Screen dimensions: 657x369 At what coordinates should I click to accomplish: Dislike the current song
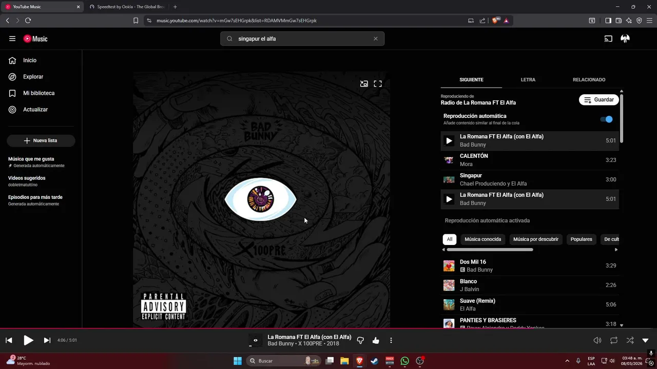360,340
